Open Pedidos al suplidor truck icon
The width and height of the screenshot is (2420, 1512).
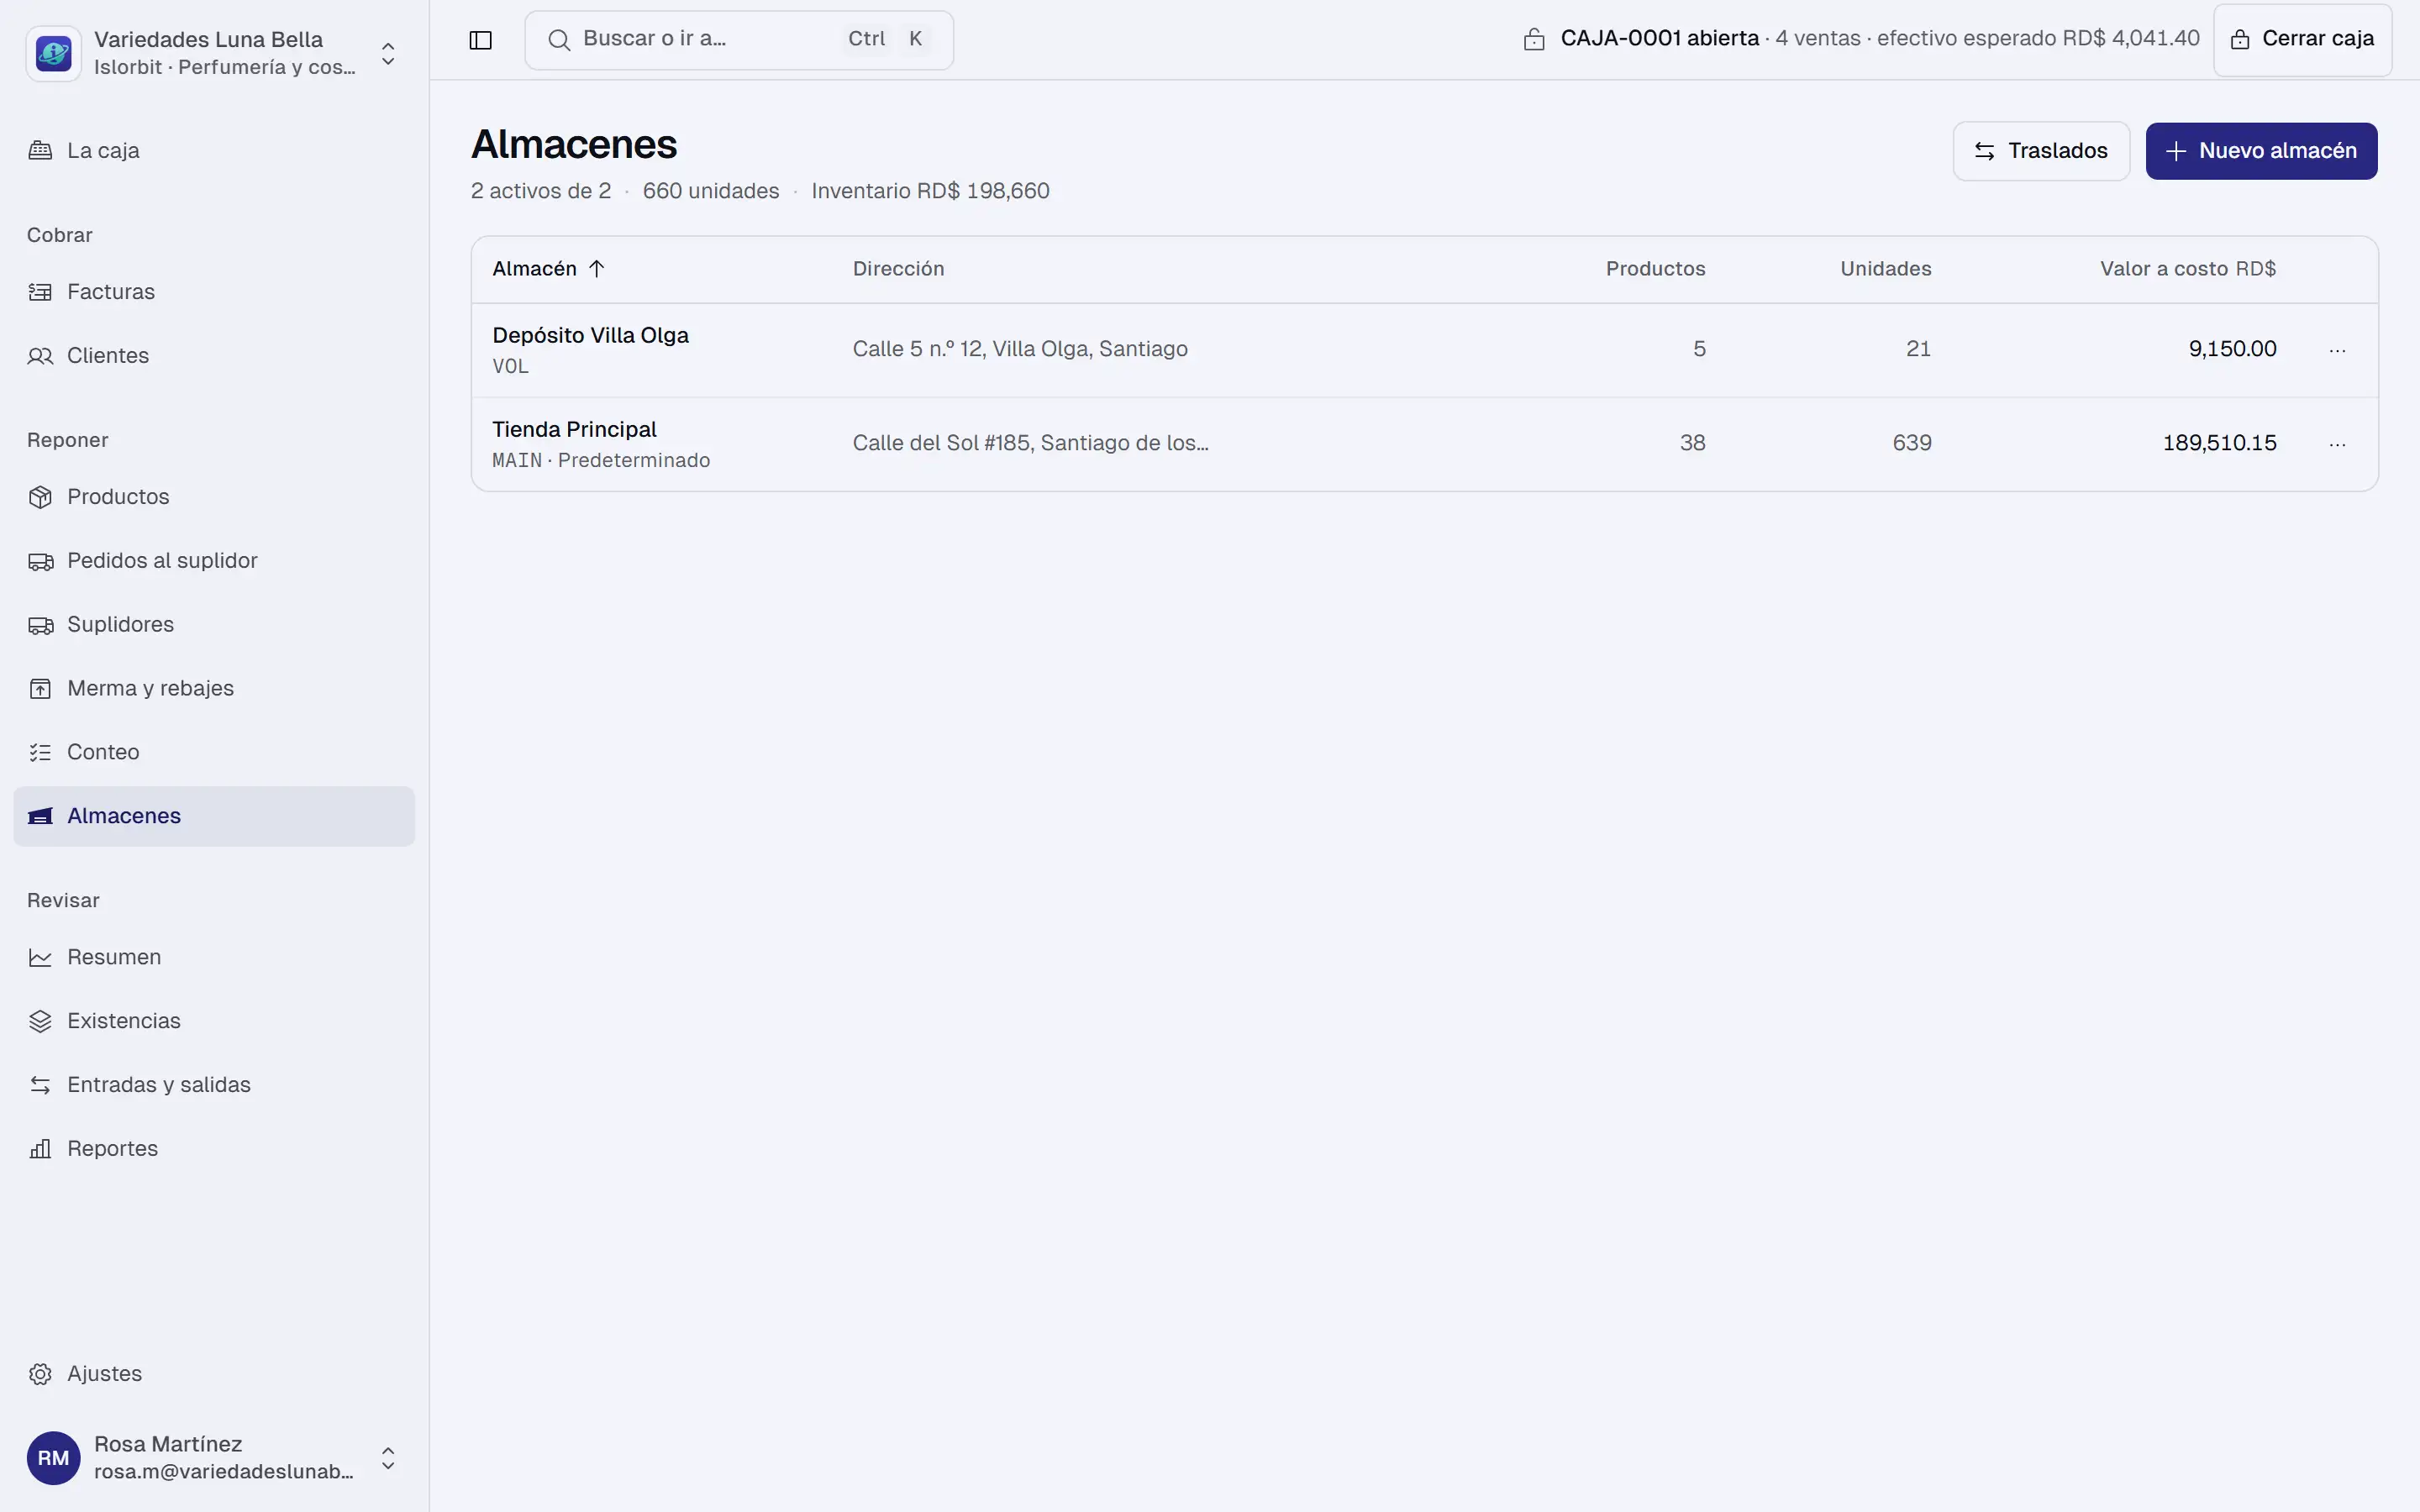[x=40, y=561]
